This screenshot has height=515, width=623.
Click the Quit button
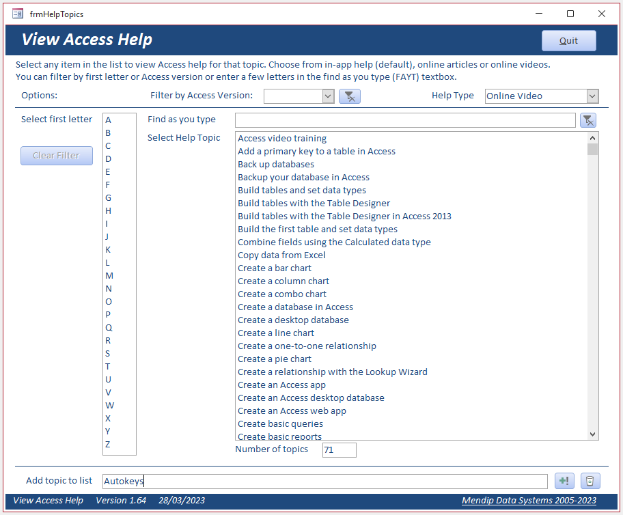pyautogui.click(x=568, y=40)
